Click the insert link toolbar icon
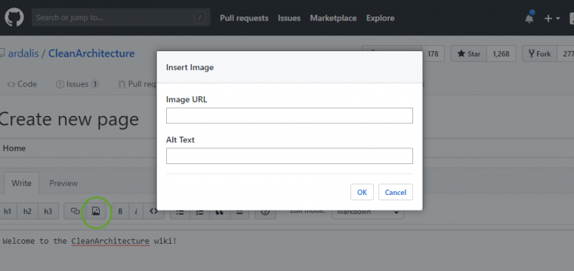Viewport: 574px width, 271px height. [75, 212]
